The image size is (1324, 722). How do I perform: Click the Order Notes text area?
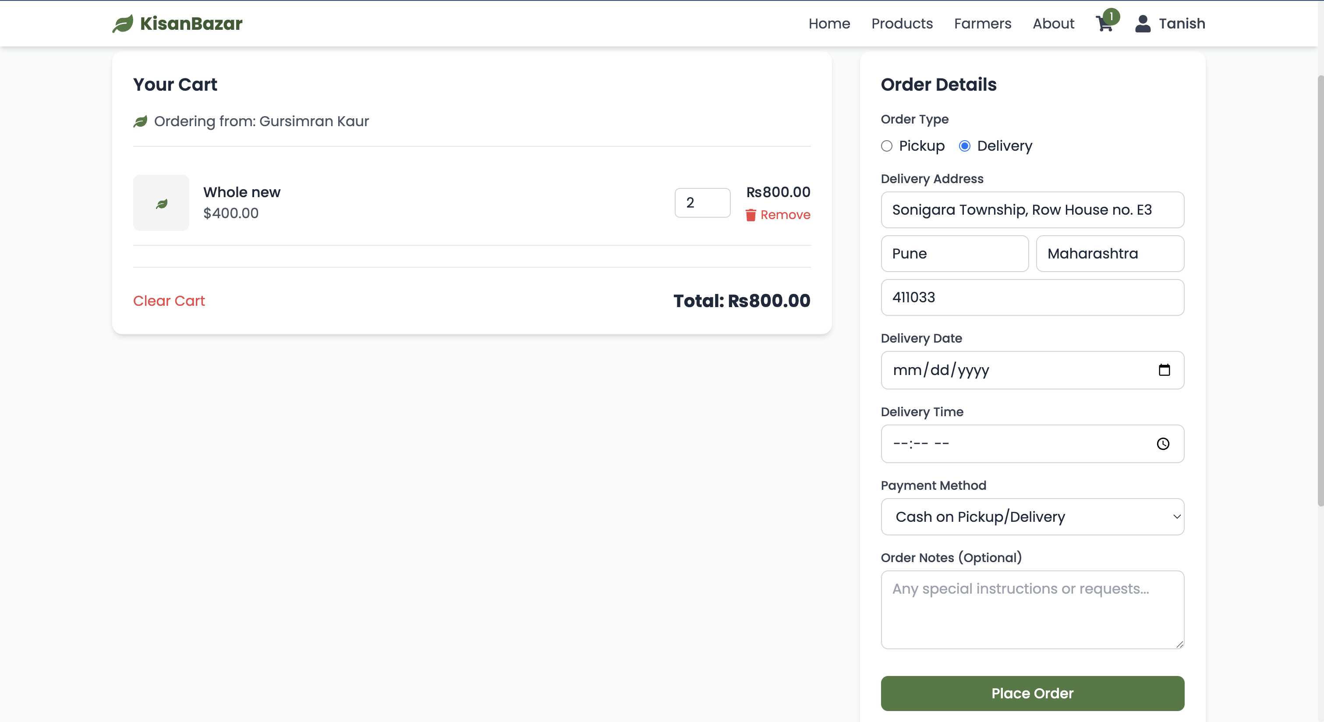[1032, 609]
